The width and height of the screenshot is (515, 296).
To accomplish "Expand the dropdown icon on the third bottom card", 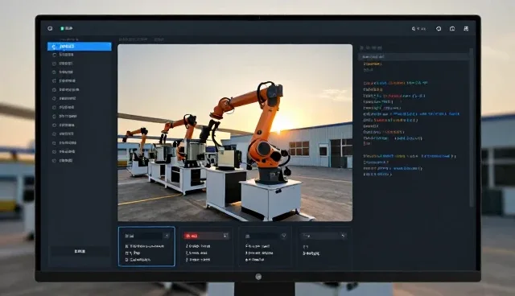I will (284, 236).
